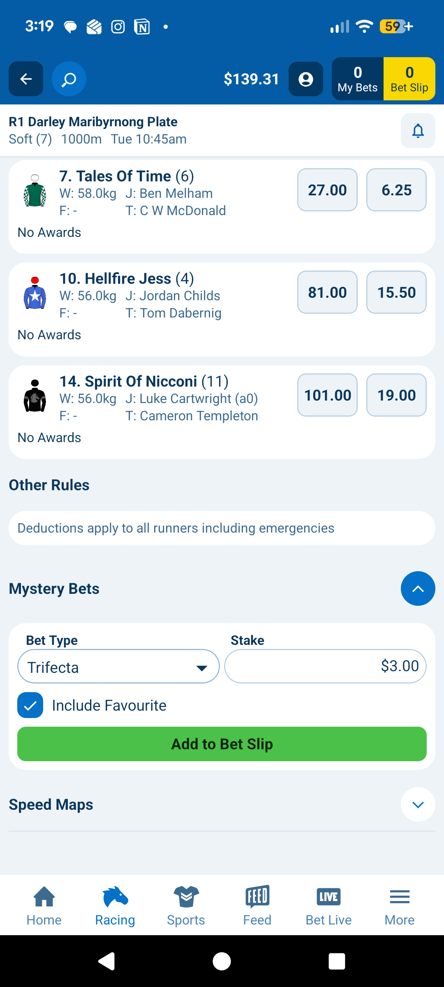Tap the Tales Of Time jockey silks

tap(35, 191)
